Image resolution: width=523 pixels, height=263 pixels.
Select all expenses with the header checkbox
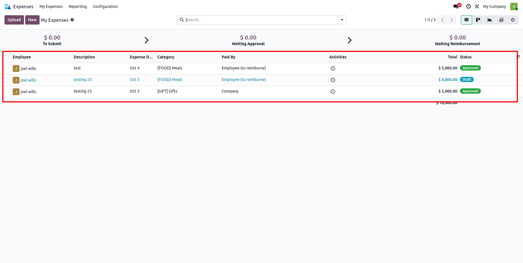click(x=7, y=57)
